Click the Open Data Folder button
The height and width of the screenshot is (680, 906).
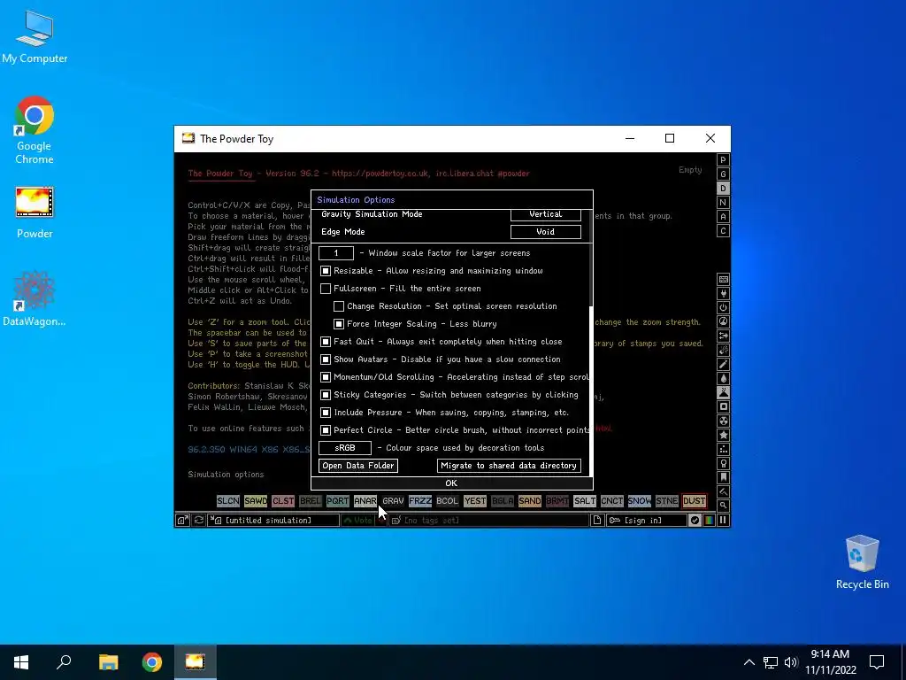point(358,466)
